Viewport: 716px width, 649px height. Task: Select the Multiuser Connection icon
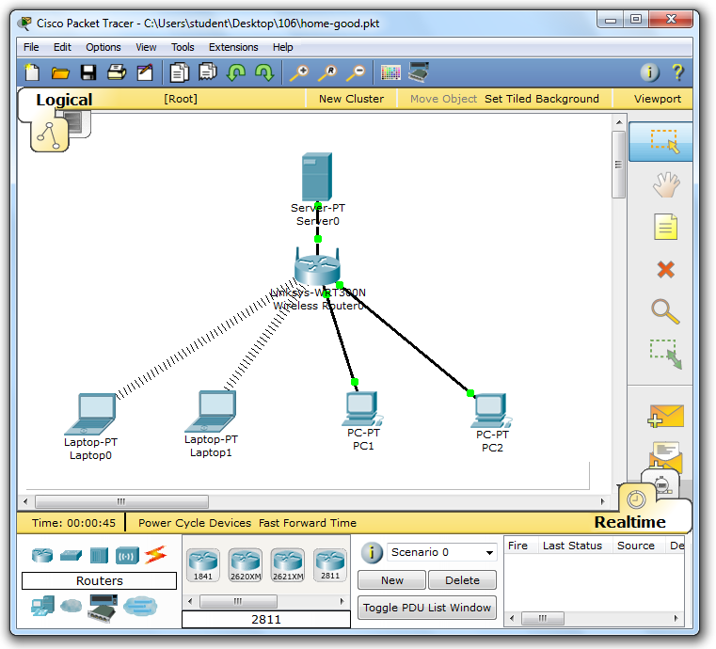140,606
